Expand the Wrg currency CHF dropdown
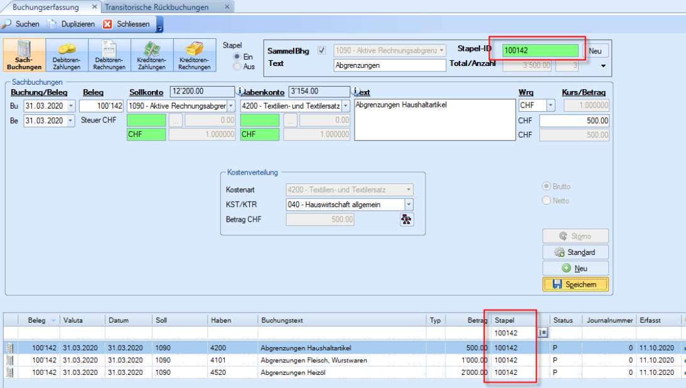686x388 pixels. 550,105
